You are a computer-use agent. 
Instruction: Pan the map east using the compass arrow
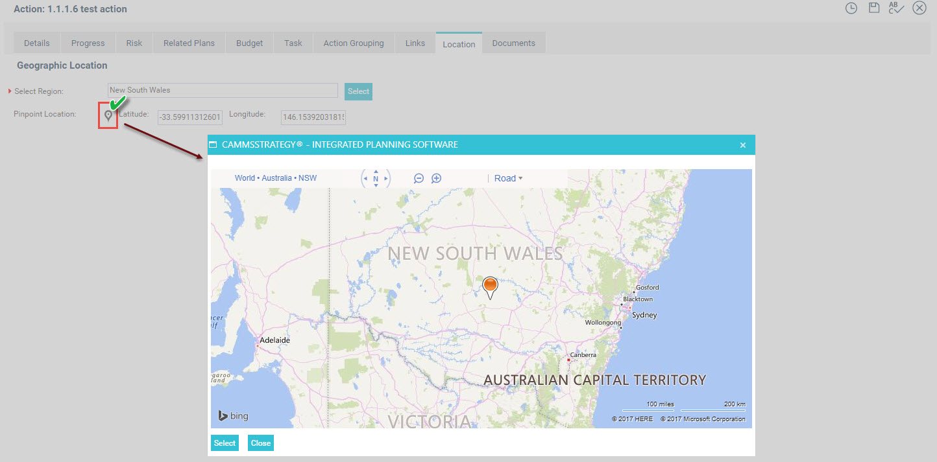(x=386, y=178)
